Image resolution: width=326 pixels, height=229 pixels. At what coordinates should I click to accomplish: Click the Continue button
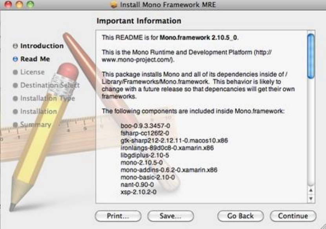(x=293, y=216)
